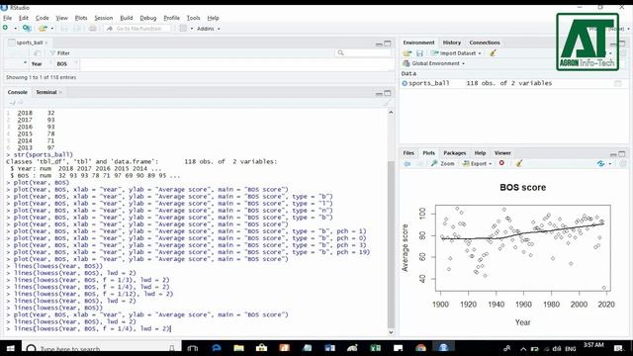The image size is (633, 356).
Task: Switch to the Packages tab
Action: (x=455, y=153)
